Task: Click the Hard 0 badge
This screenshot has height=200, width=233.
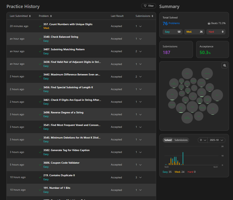Action: [x=216, y=32]
